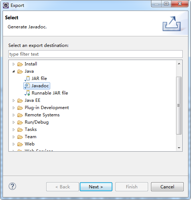This screenshot has height=200, width=191.
Task: Click the vertical scrollbar thumb
Action: pos(179,105)
